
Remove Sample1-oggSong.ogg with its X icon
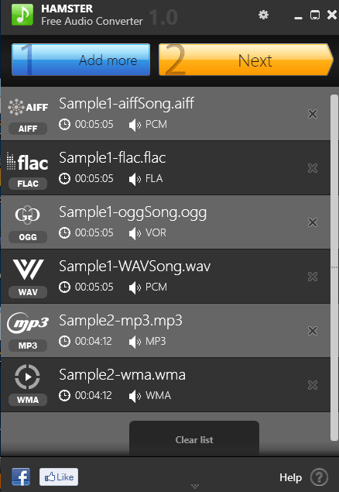coord(313,222)
